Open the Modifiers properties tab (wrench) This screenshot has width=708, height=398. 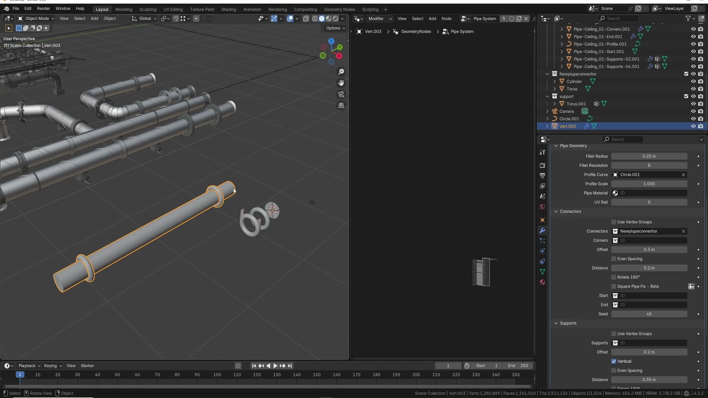[x=542, y=230]
